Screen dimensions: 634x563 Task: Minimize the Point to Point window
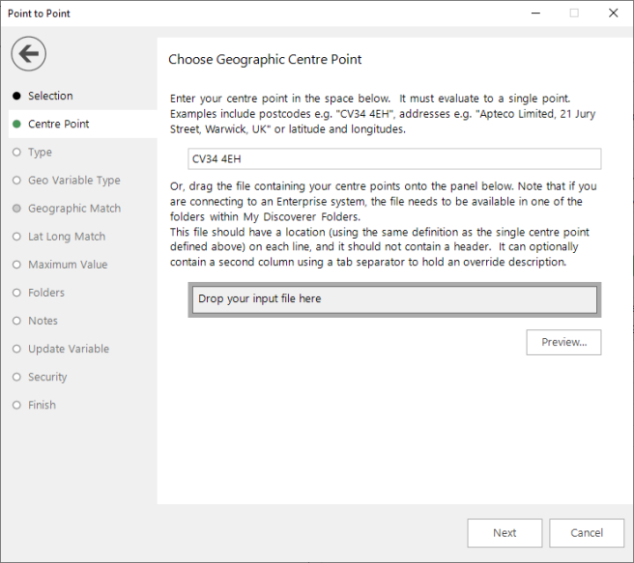pos(535,14)
